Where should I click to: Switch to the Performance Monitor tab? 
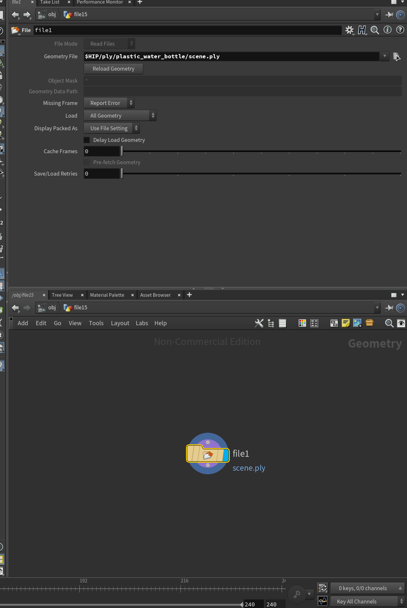pyautogui.click(x=100, y=2)
